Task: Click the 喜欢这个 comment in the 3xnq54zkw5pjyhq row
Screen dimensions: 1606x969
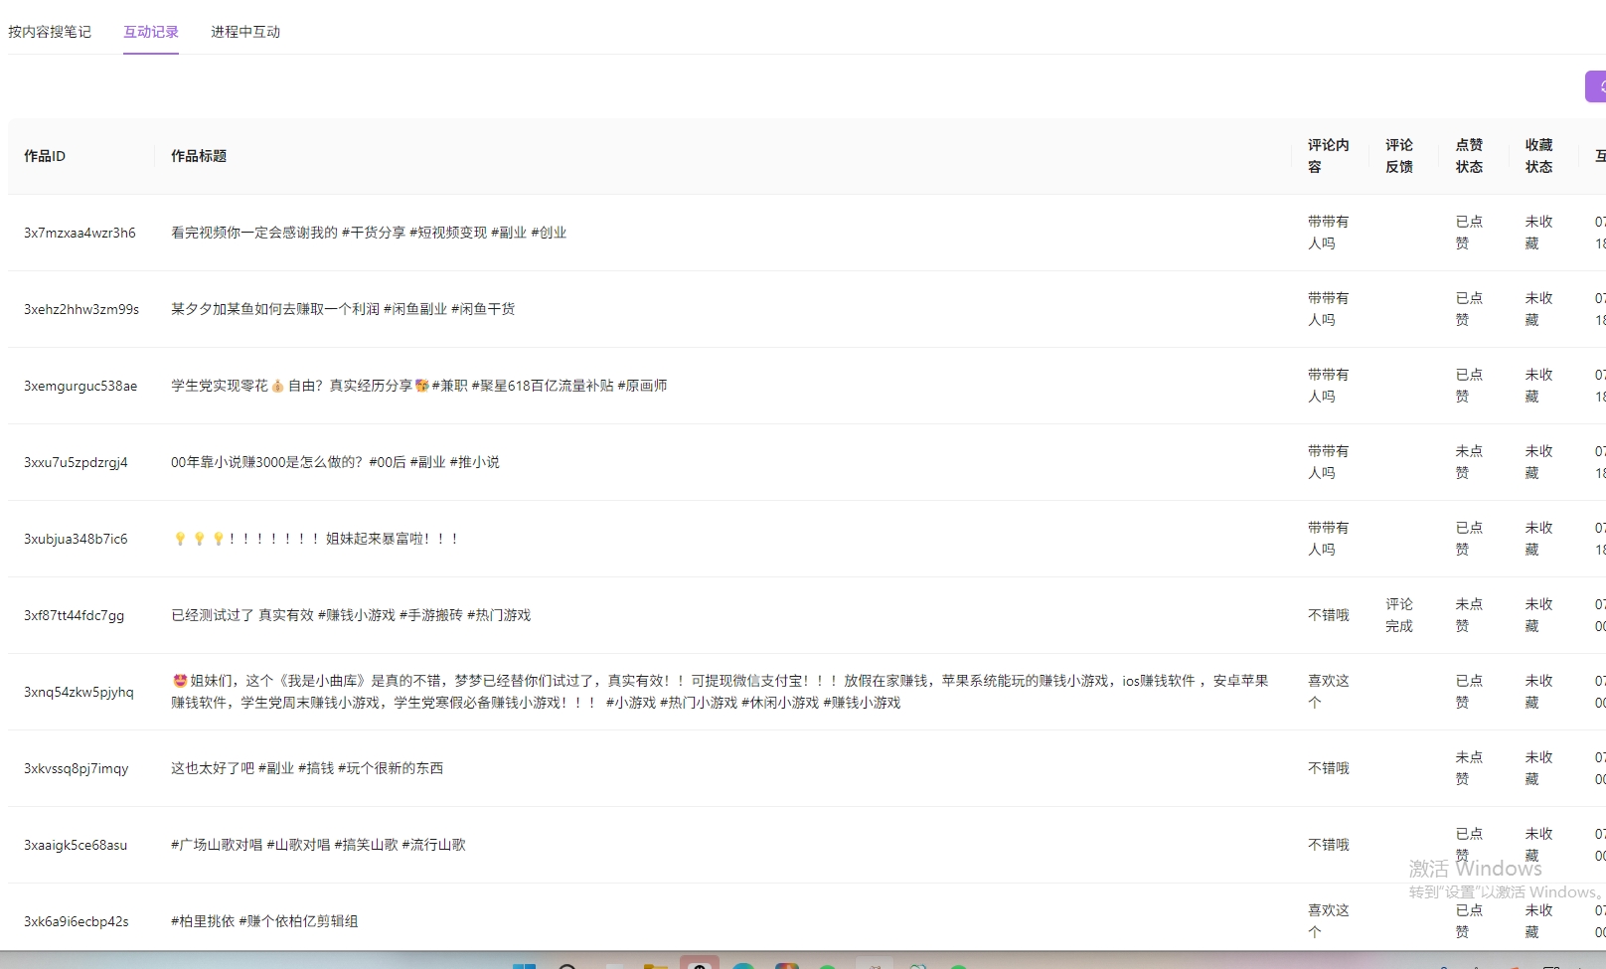Action: (1328, 692)
